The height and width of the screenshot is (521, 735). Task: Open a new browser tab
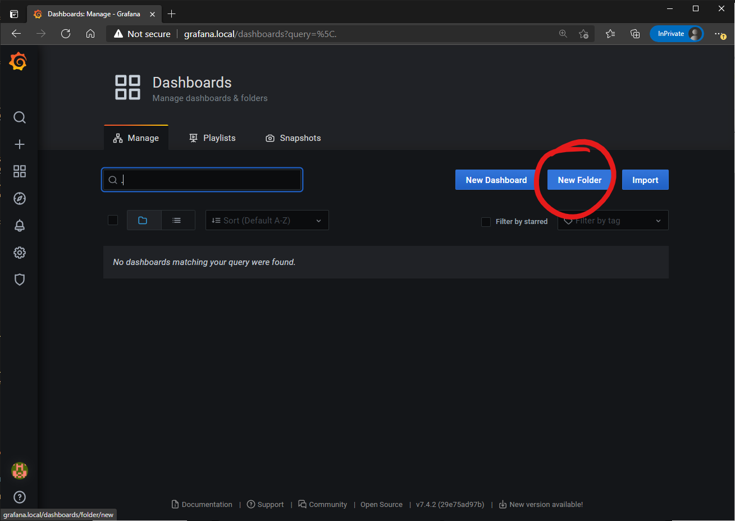(172, 14)
